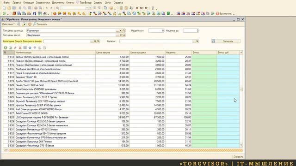Click the orange help icon near Показать
The height and width of the screenshot is (166, 296).
pos(30,24)
